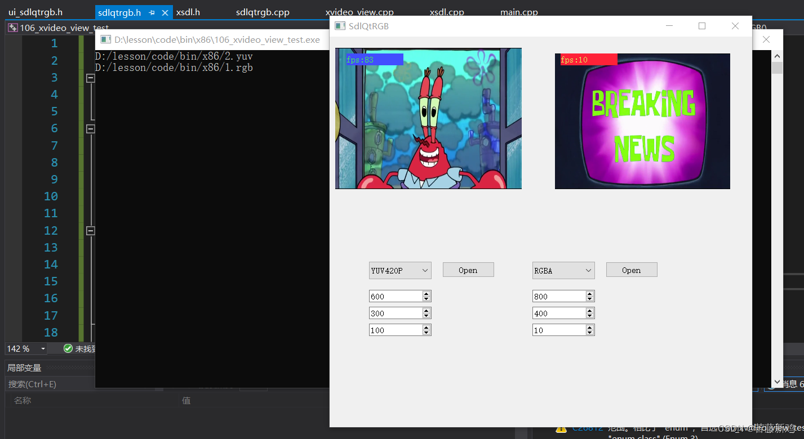Click into the 300 height field
Screen dimensions: 804x439
tap(396, 313)
